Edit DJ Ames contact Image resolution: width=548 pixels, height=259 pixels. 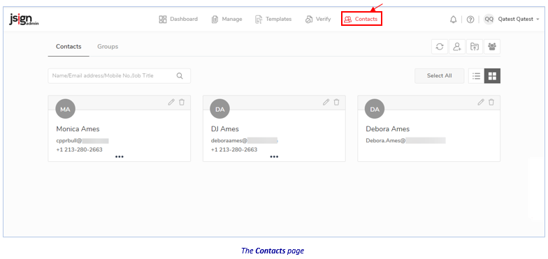[326, 102]
